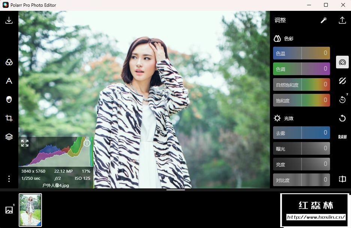351x228 pixels.
Task: Click the 3840 x 5760 dimensions text
Action: (33, 171)
